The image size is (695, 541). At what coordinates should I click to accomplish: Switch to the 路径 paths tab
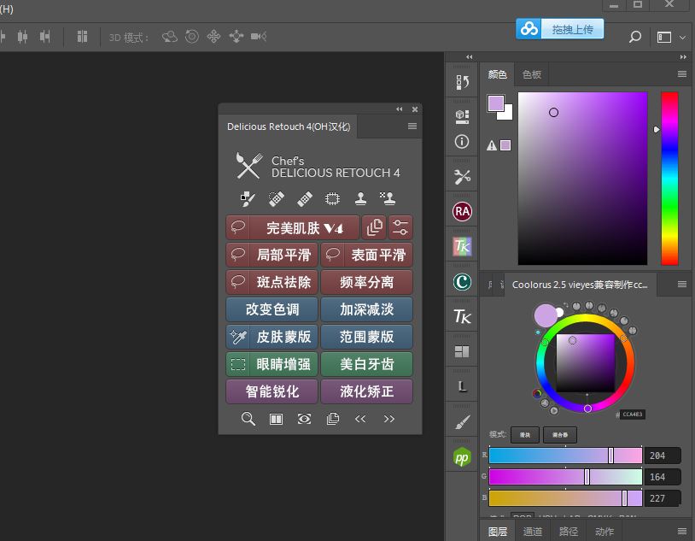569,532
